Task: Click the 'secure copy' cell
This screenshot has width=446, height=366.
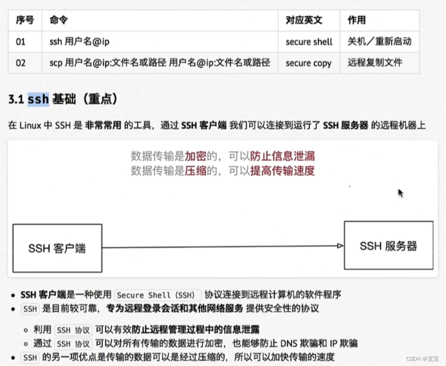Action: pyautogui.click(x=309, y=63)
